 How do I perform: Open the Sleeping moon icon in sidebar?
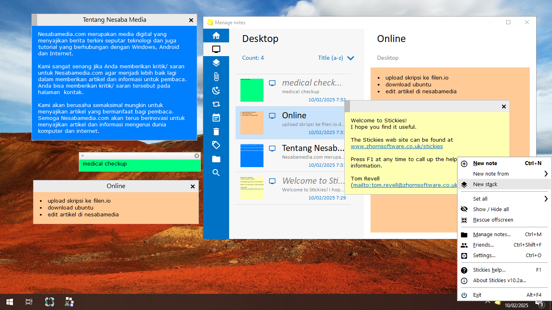tap(216, 90)
